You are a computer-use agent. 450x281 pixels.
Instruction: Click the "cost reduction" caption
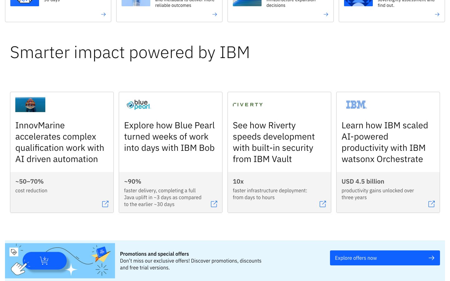[x=31, y=190]
